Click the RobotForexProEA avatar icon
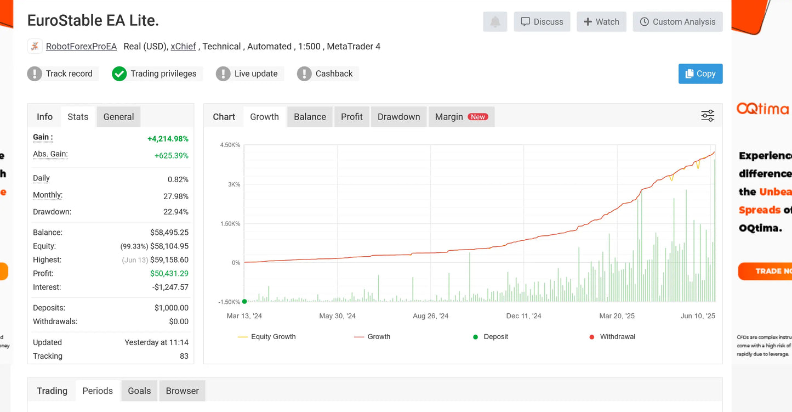792x412 pixels. coord(35,47)
